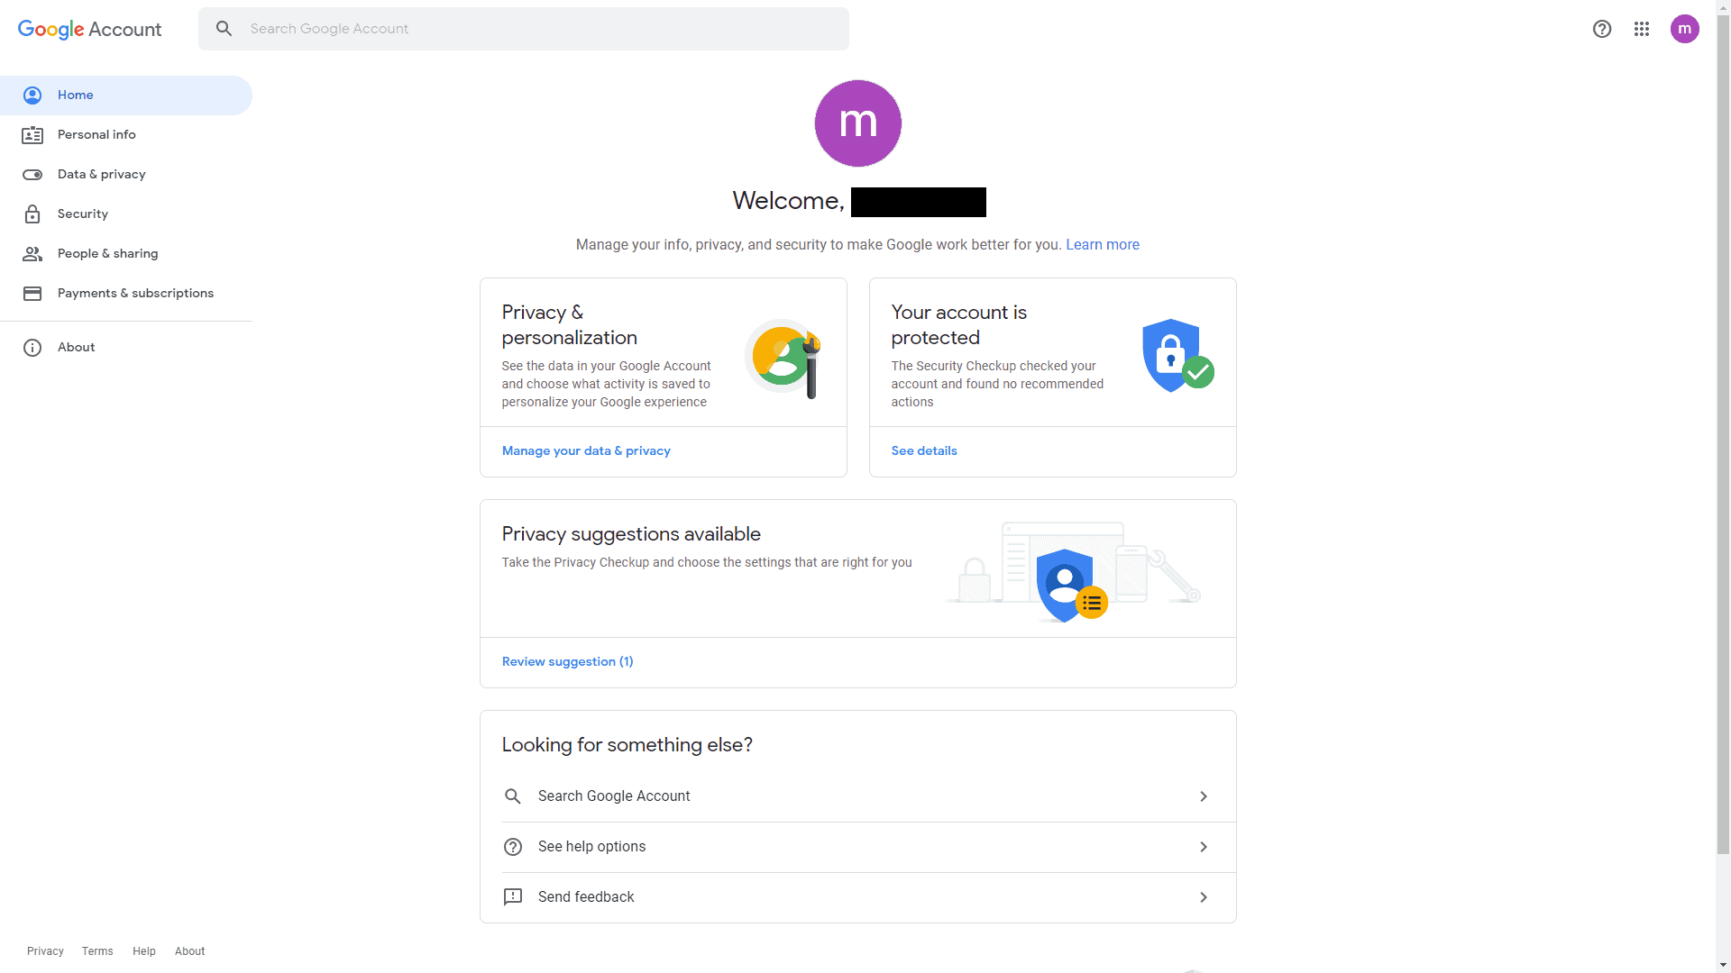Viewport: 1731px width, 973px height.
Task: Click the Privacy & personalization illustration
Action: tap(783, 359)
